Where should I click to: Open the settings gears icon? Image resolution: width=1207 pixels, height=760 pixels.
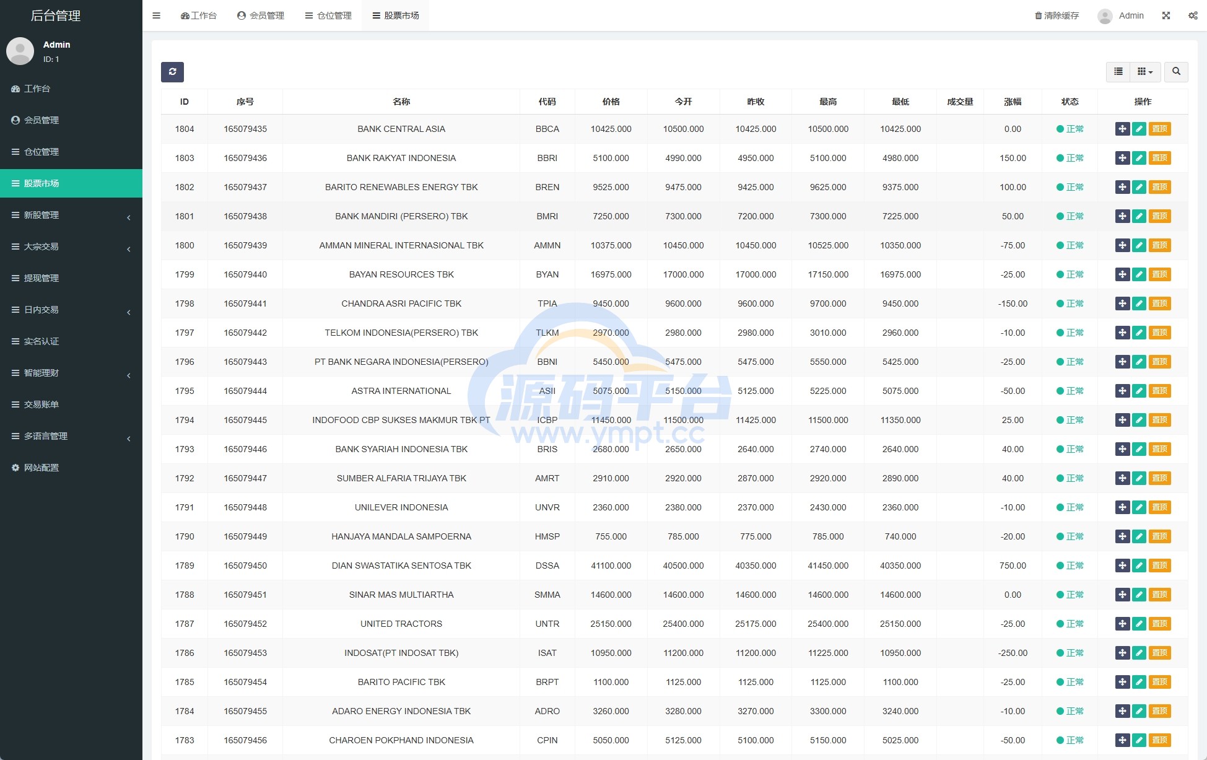point(1193,15)
